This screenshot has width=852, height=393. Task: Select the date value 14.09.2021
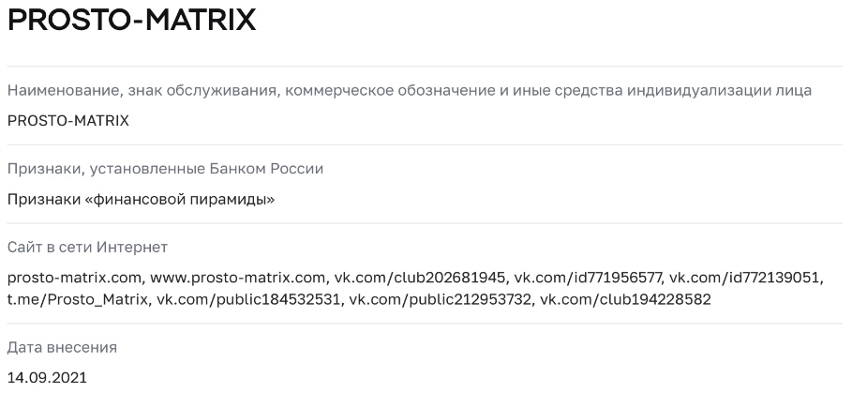tap(47, 377)
